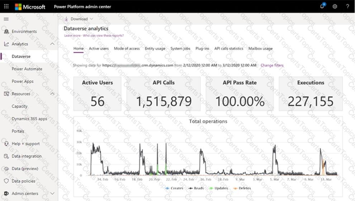Open the app launcher waffle icon
Image resolution: width=355 pixels, height=201 pixels.
6,6
